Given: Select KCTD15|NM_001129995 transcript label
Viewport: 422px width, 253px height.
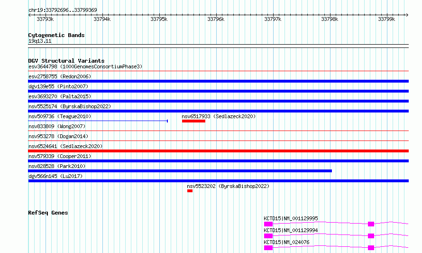Looking at the screenshot, I should (291, 218).
